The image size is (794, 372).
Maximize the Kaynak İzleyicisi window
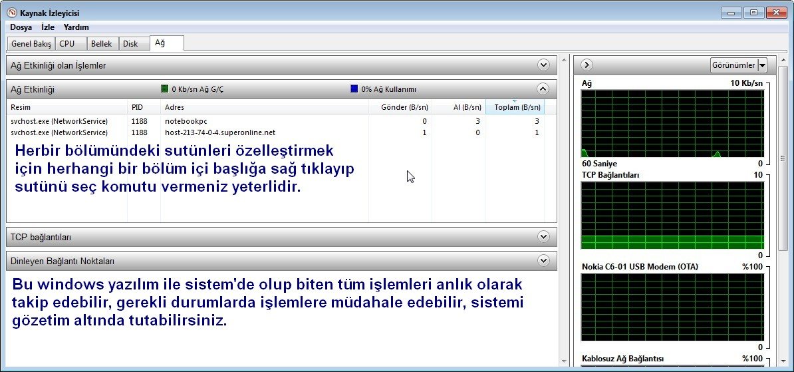point(753,13)
